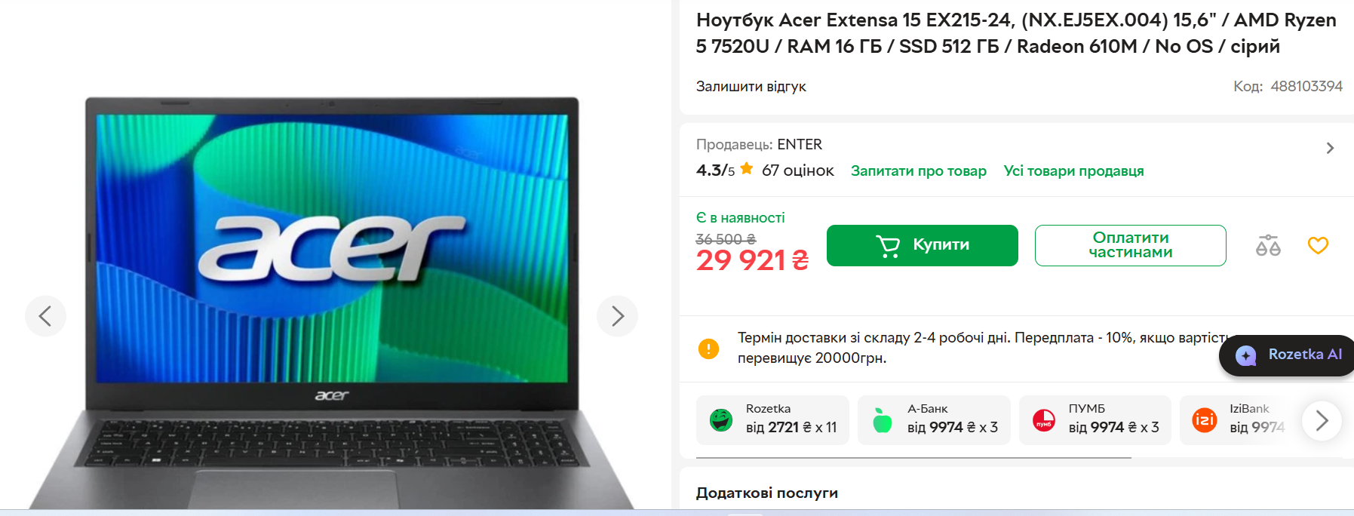Click the ПУМБ red bank icon
The width and height of the screenshot is (1354, 516).
[1043, 420]
